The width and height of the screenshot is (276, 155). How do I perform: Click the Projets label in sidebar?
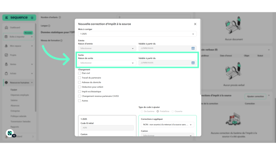pyautogui.click(x=13, y=55)
